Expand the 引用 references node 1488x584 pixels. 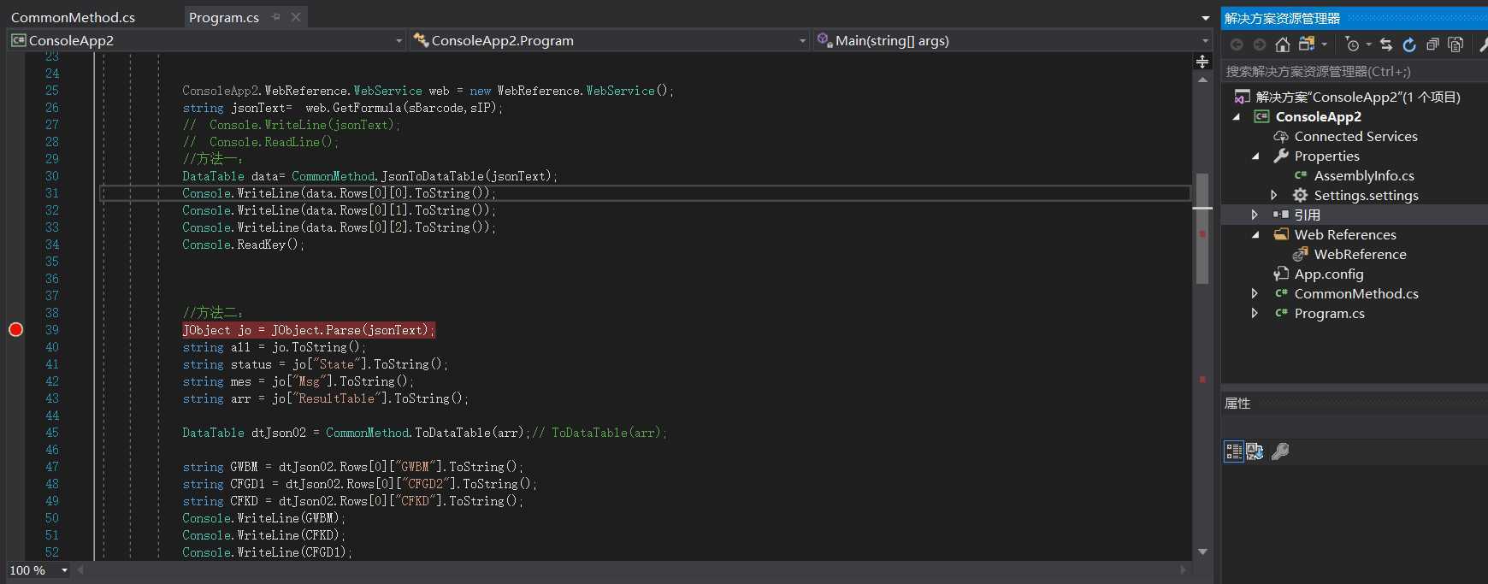(x=1255, y=215)
